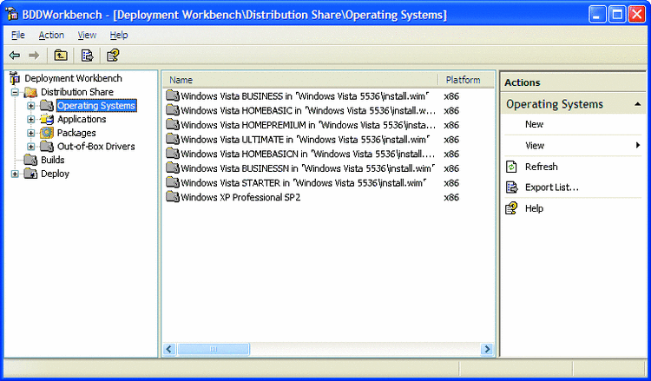This screenshot has height=381, width=651.
Task: Open the View menu in menu bar
Action: (x=87, y=36)
